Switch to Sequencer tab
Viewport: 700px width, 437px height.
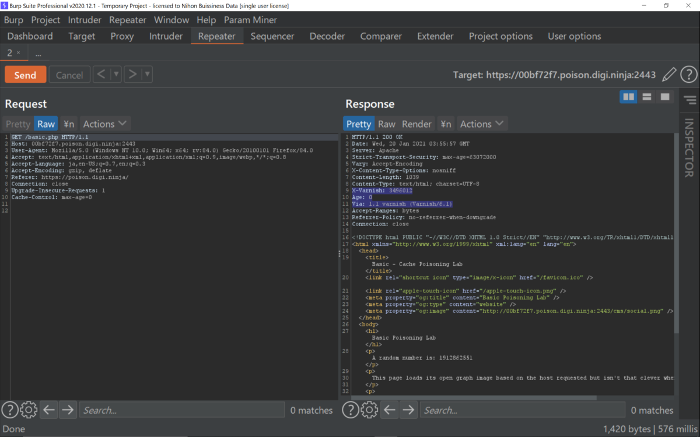click(x=272, y=36)
